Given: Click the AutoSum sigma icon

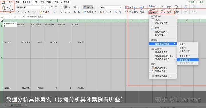Looking at the screenshot, I should point(162,6).
